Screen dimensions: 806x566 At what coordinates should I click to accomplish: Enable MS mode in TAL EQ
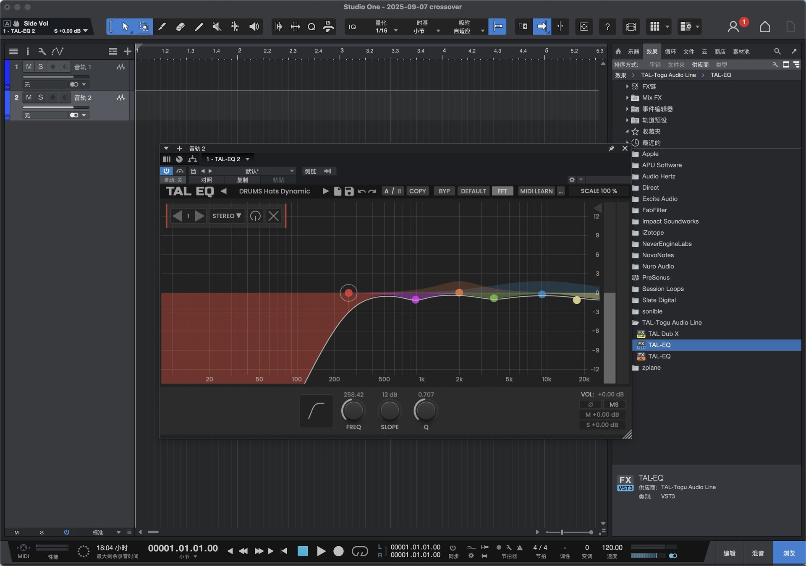[x=614, y=404]
